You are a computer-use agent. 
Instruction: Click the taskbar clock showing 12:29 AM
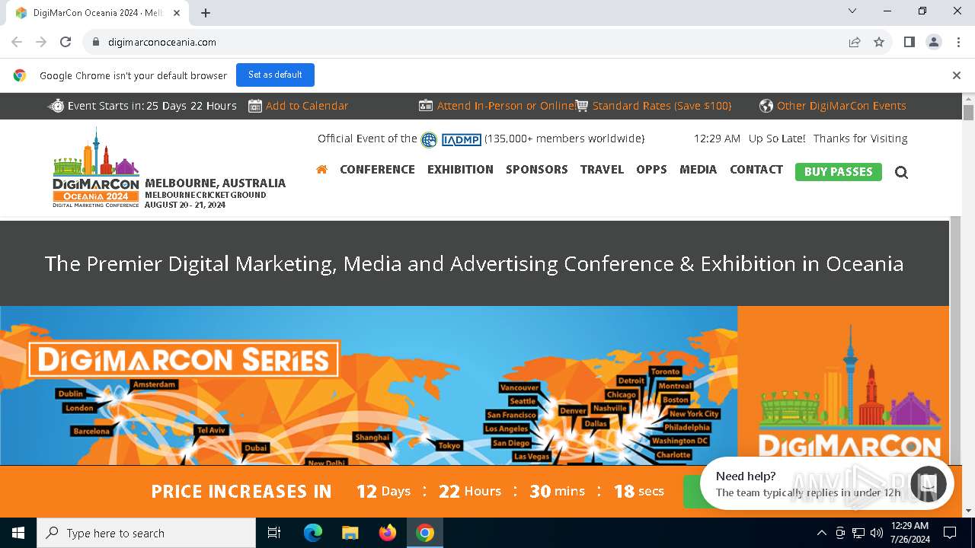[909, 533]
